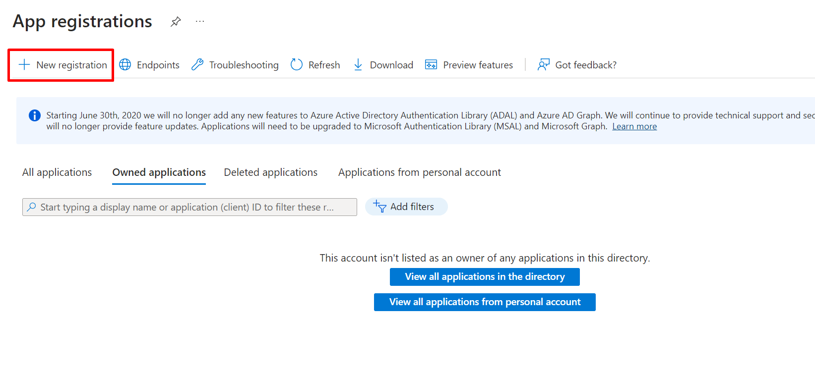The width and height of the screenshot is (815, 375).
Task: Click the Endpoints globe icon
Action: click(x=125, y=65)
